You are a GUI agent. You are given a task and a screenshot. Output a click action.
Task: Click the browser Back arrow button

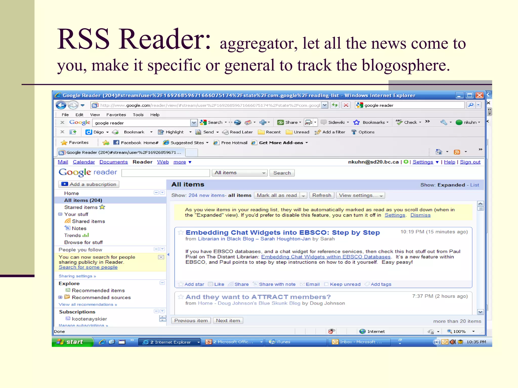point(61,105)
